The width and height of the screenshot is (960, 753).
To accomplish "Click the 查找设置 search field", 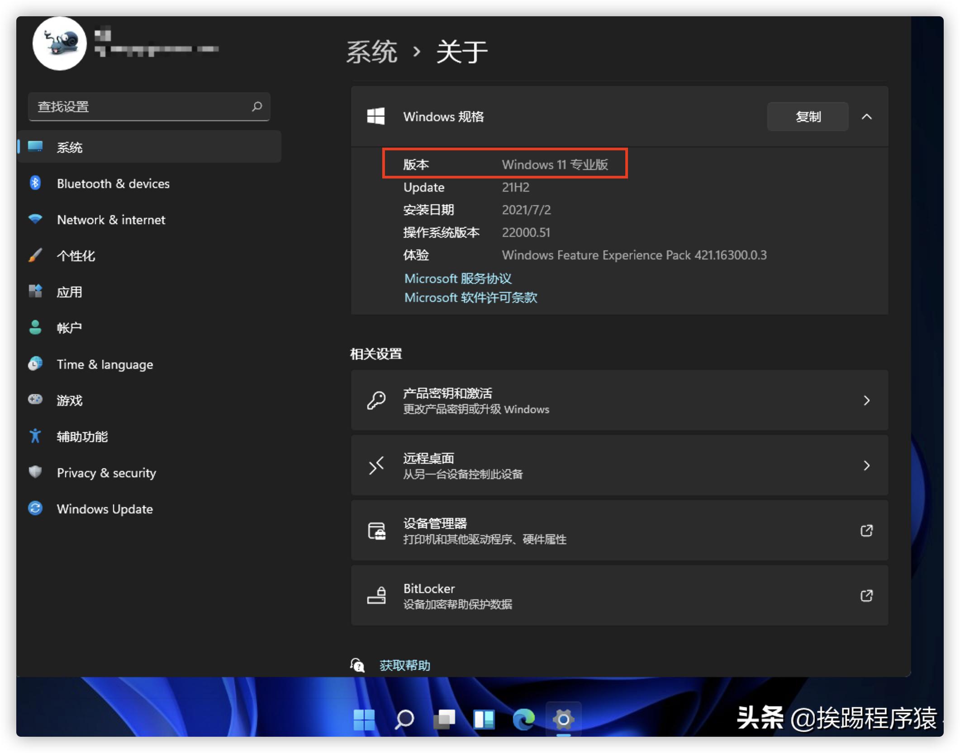I will click(149, 107).
